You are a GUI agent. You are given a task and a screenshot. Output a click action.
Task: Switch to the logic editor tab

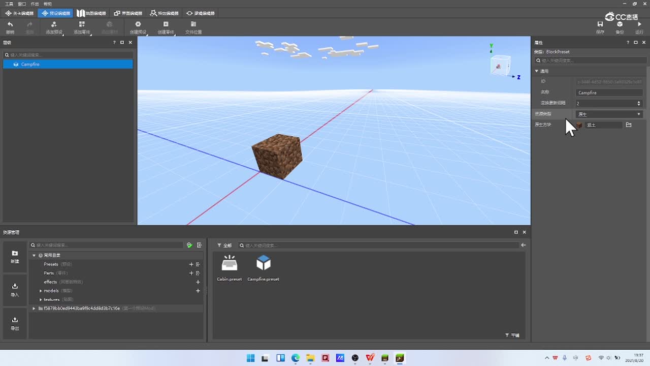pyautogui.click(x=201, y=13)
